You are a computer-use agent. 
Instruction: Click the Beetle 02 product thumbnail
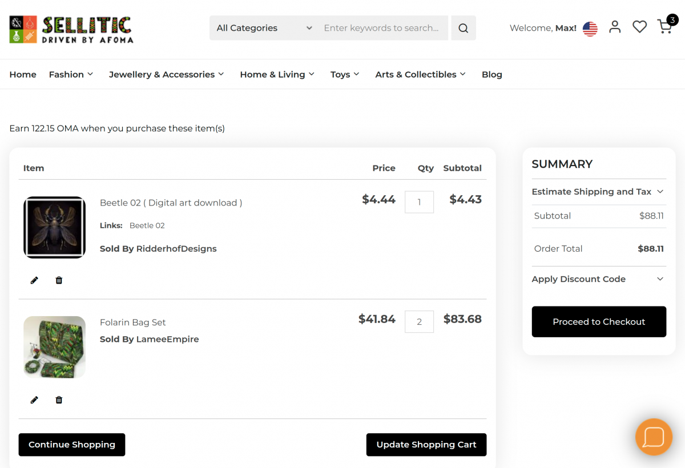pos(54,227)
